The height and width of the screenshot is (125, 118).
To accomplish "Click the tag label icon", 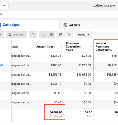I will click(69, 34).
